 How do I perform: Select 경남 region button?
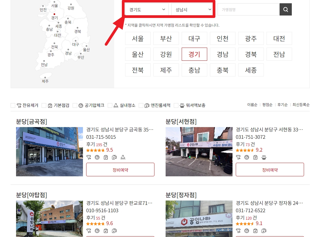pyautogui.click(x=222, y=54)
